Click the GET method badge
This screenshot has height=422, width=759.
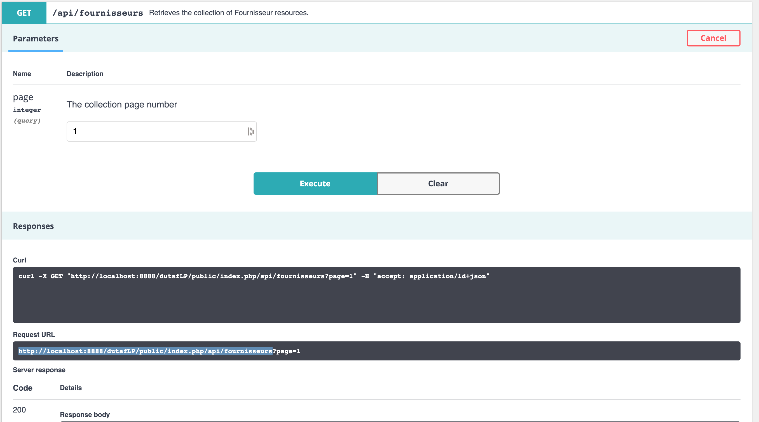point(24,13)
